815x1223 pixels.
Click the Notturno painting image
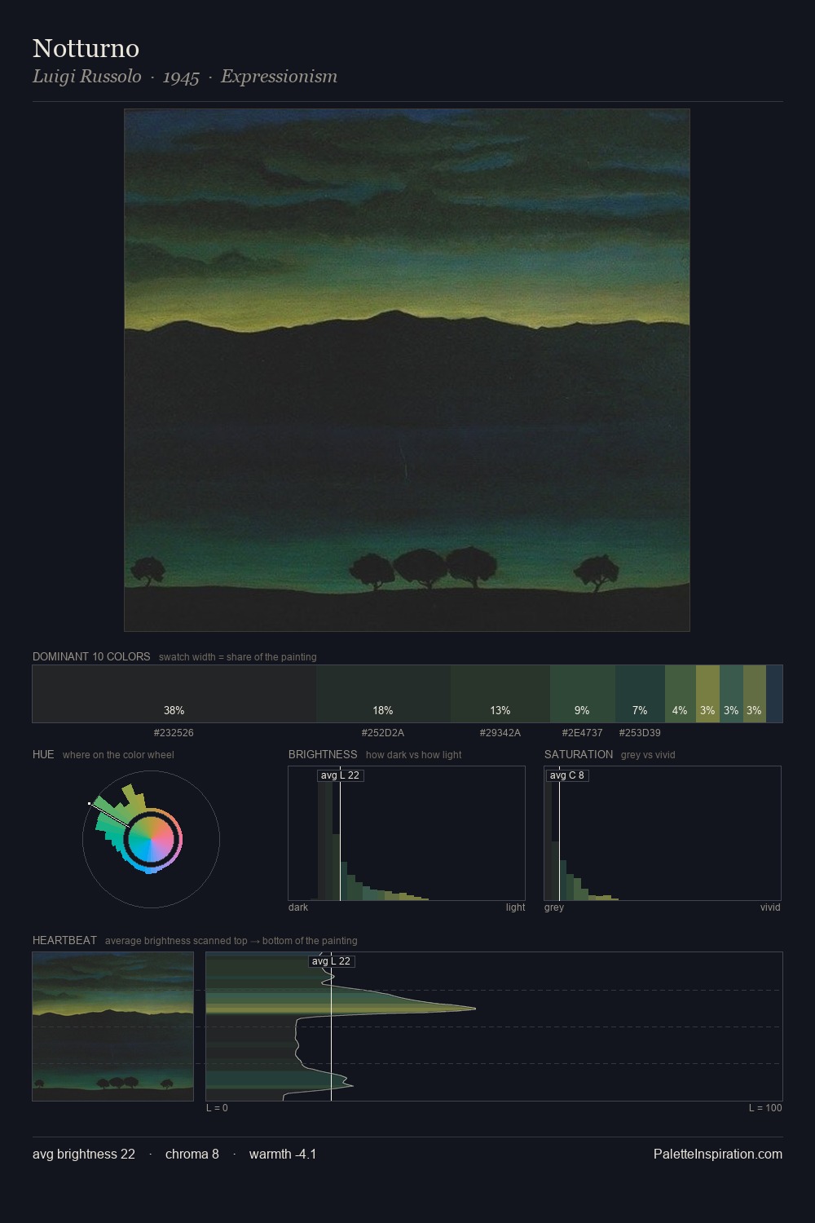tap(407, 370)
